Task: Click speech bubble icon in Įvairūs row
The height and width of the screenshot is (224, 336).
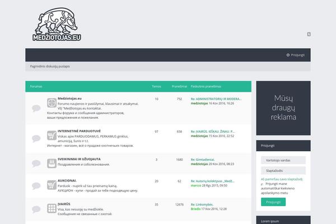Action: coord(36,209)
